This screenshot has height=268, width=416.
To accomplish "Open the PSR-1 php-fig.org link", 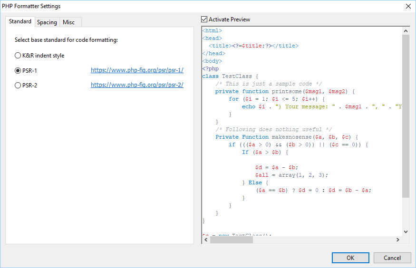I will point(137,70).
